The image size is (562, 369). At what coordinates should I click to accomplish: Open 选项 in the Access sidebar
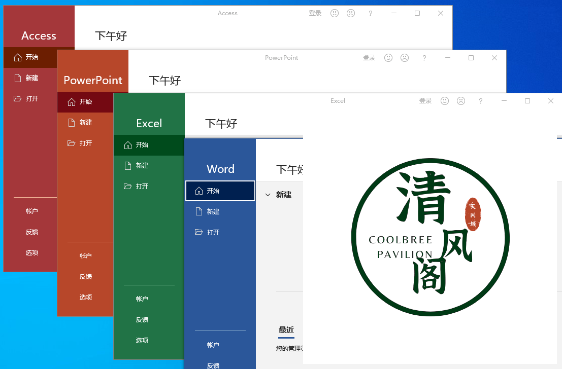[32, 253]
